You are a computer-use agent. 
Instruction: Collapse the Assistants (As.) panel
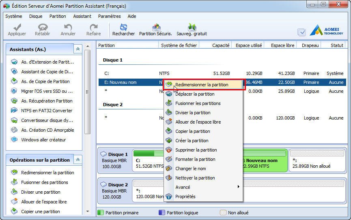pos(78,49)
